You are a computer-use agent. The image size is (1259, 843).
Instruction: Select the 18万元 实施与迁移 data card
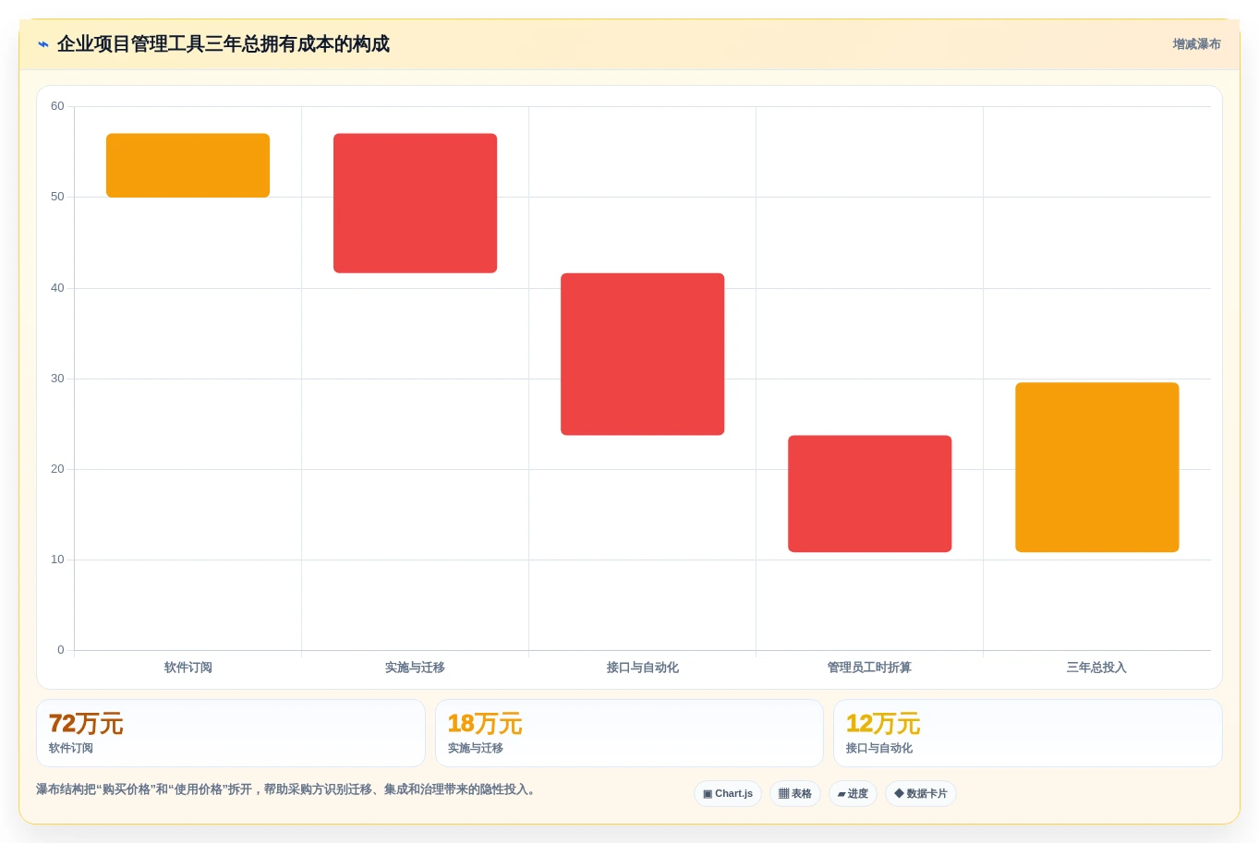click(x=629, y=733)
